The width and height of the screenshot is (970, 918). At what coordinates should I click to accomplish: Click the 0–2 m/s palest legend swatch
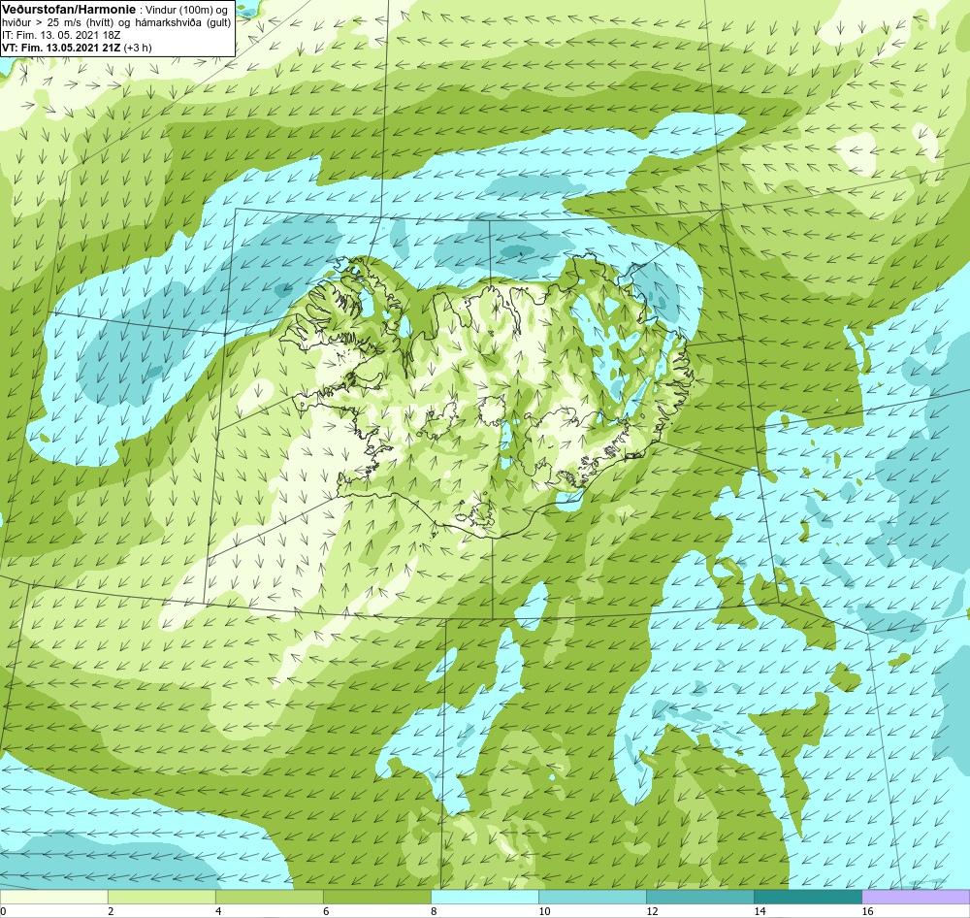coord(53,897)
